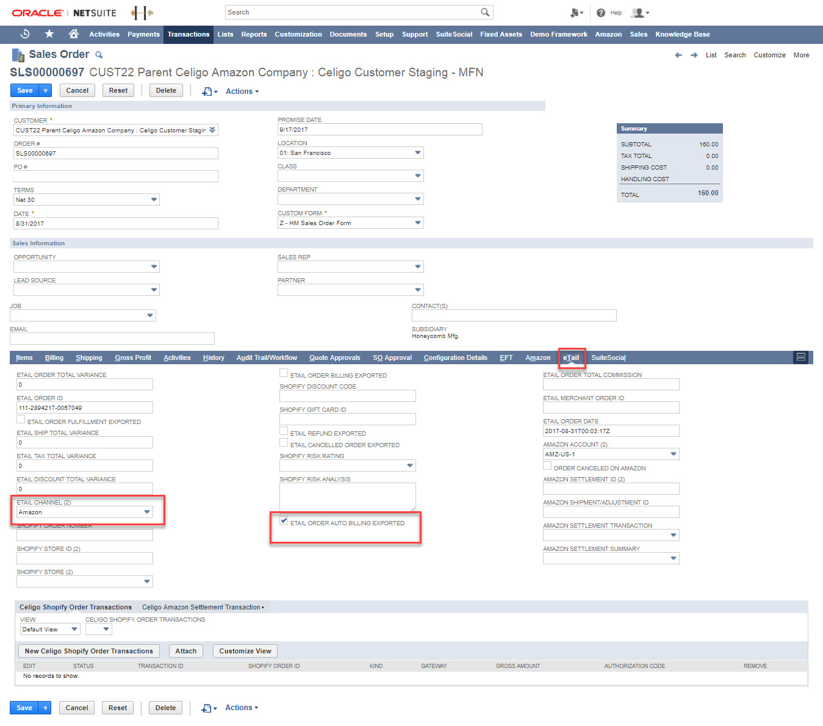The height and width of the screenshot is (726, 823).
Task: Click the Attach button
Action: pyautogui.click(x=186, y=651)
